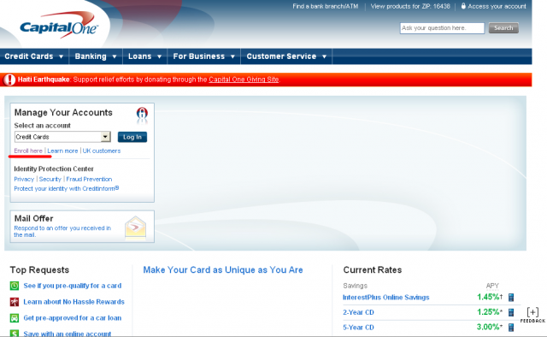Expand the Banking navigation menu
The width and height of the screenshot is (547, 337).
[96, 56]
